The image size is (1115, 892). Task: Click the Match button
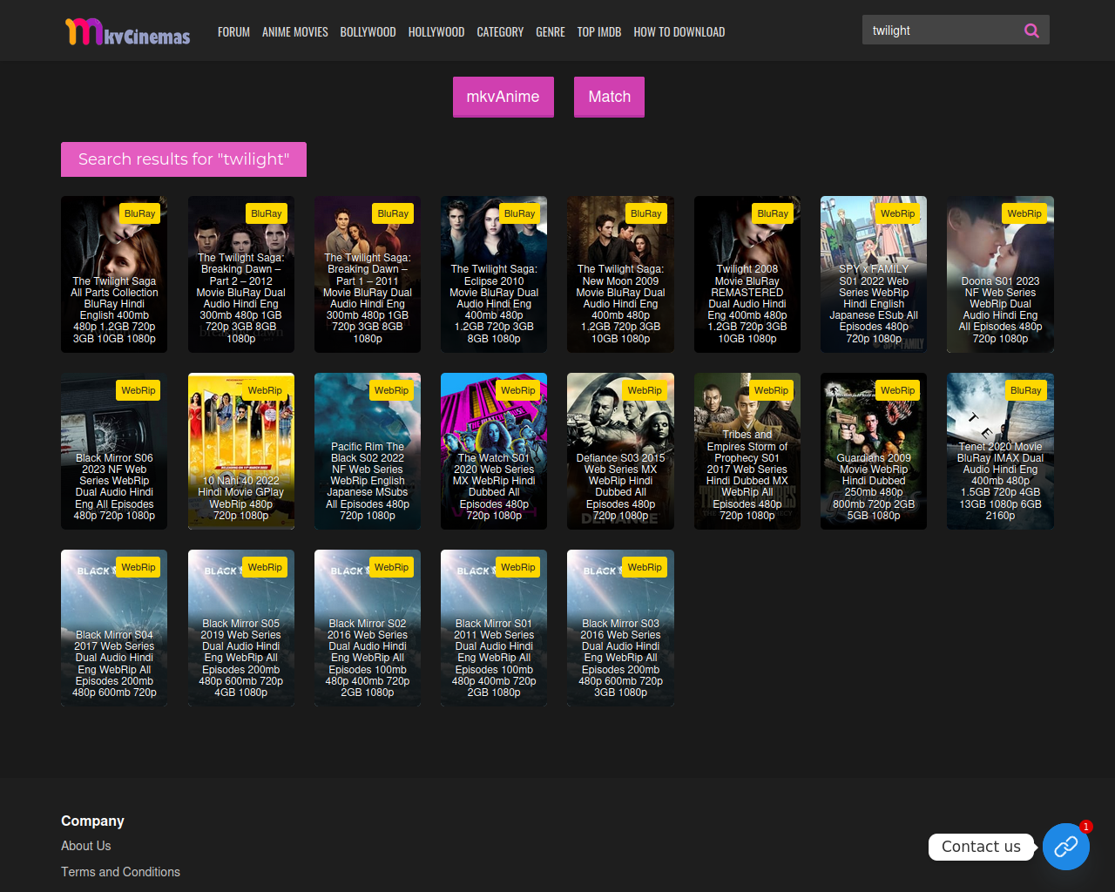tap(610, 97)
